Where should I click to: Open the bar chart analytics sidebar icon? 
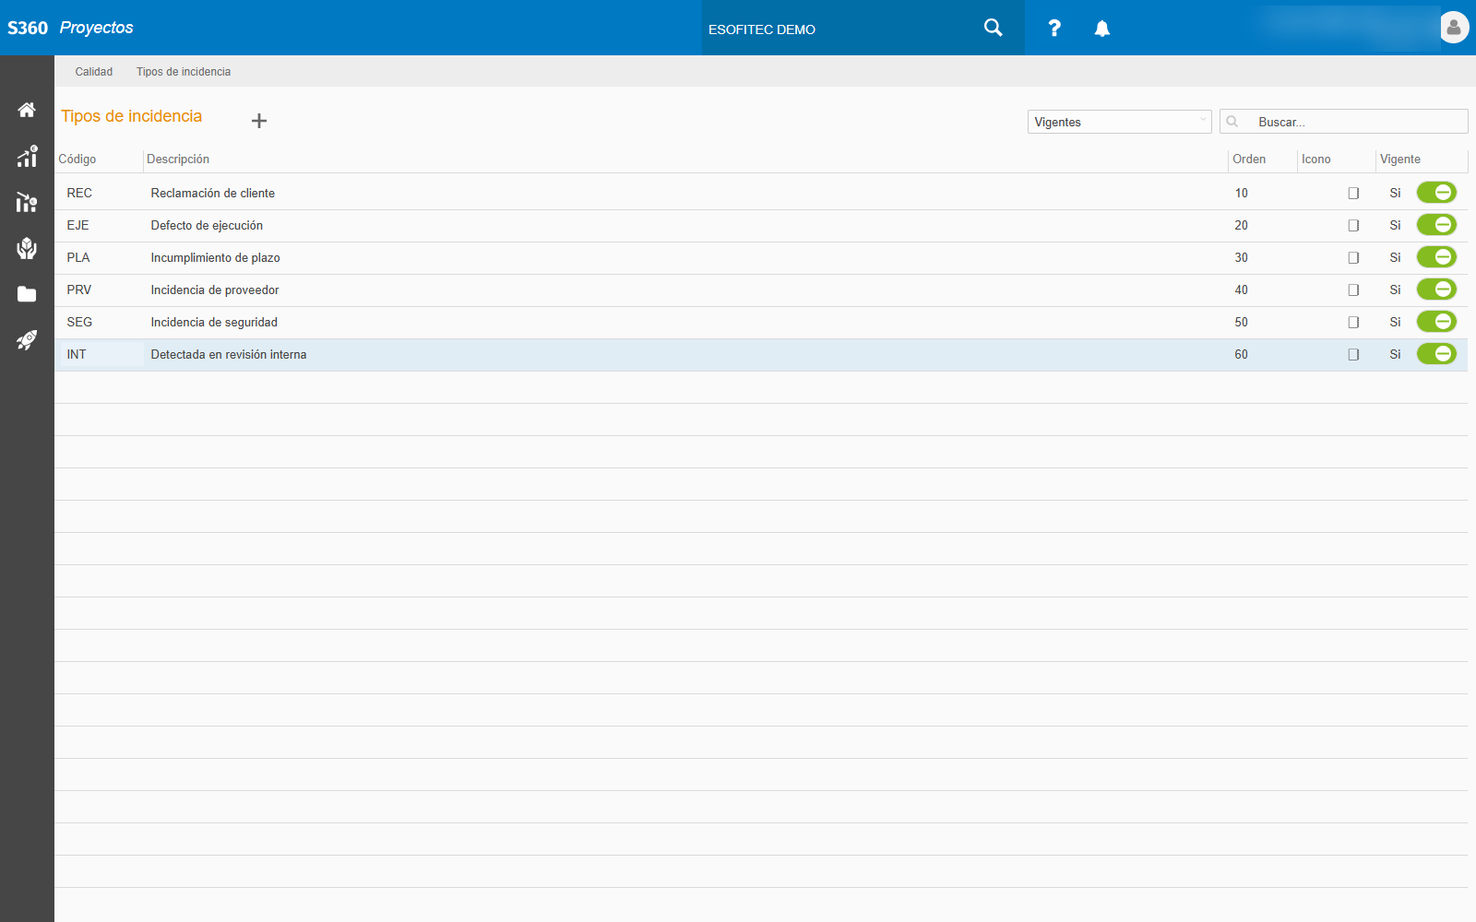click(x=27, y=156)
